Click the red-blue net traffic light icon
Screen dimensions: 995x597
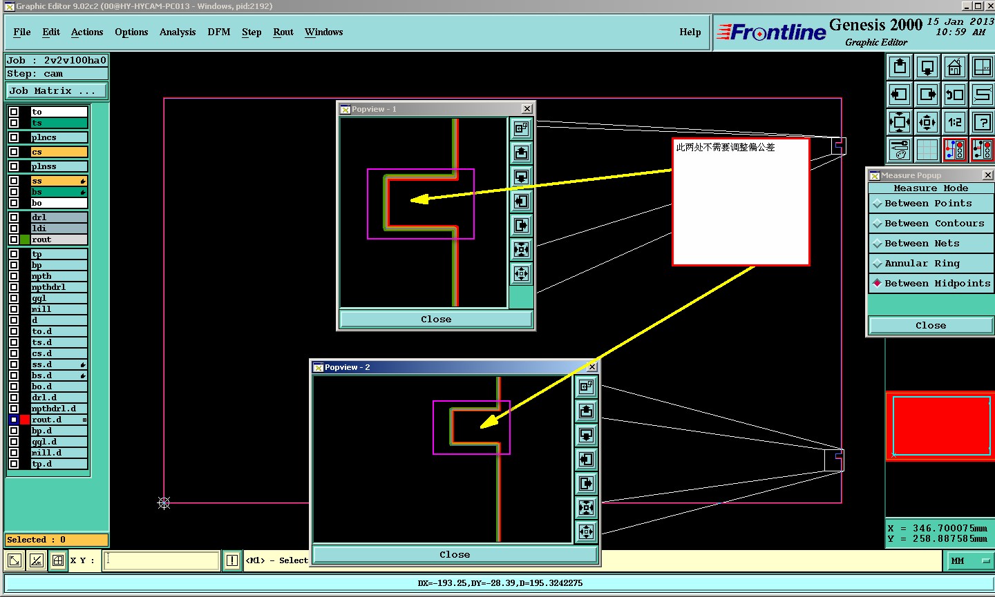[x=955, y=150]
